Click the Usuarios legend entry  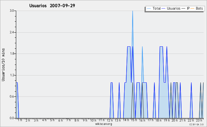coord(171,8)
